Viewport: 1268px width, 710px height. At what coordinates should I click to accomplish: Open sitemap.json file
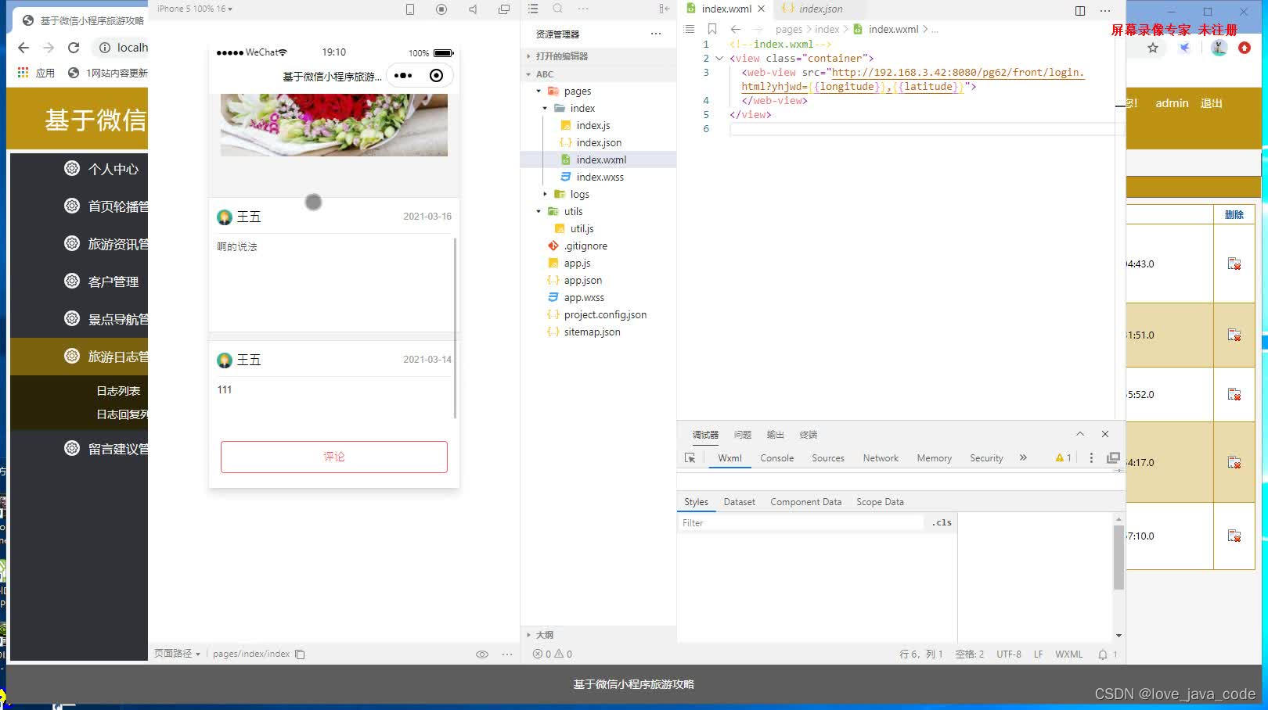click(x=592, y=332)
